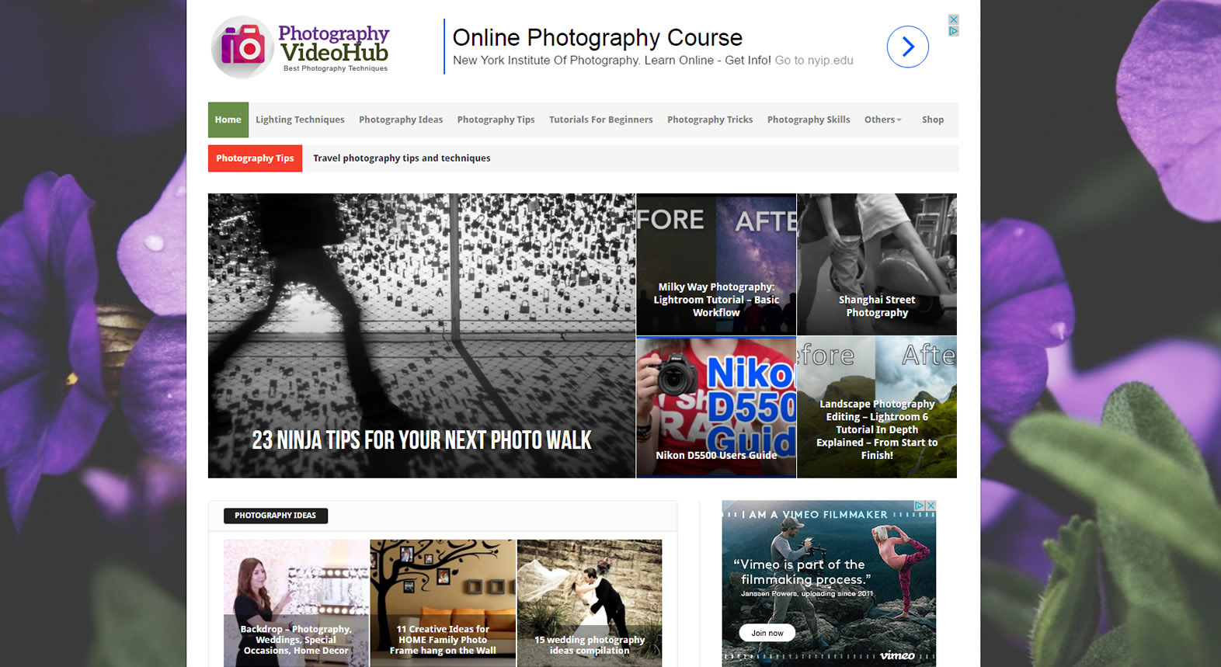The image size is (1221, 667).
Task: Open 23 Ninja Tips photo walk article
Action: [x=422, y=335]
